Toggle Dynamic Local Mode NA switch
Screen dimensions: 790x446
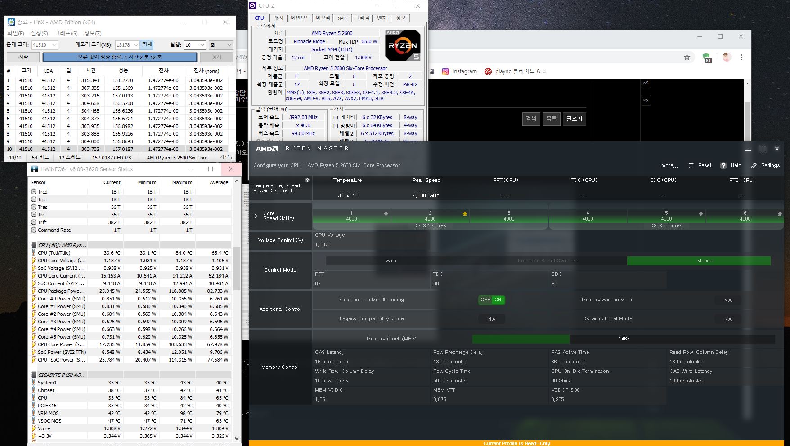point(728,319)
